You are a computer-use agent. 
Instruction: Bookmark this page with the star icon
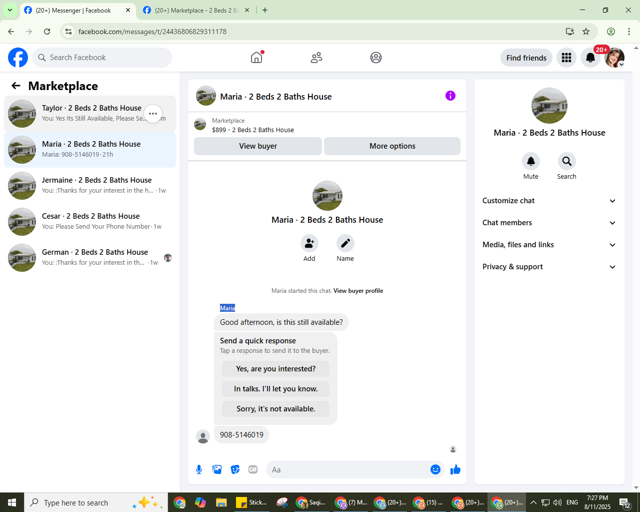pyautogui.click(x=586, y=32)
